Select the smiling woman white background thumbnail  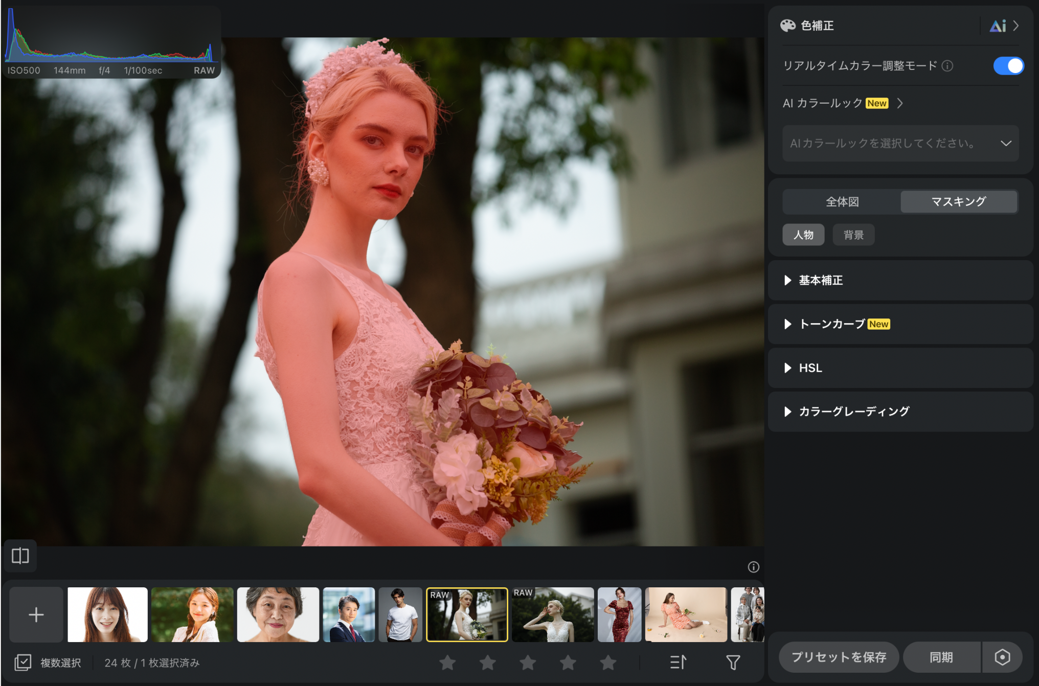pos(107,614)
